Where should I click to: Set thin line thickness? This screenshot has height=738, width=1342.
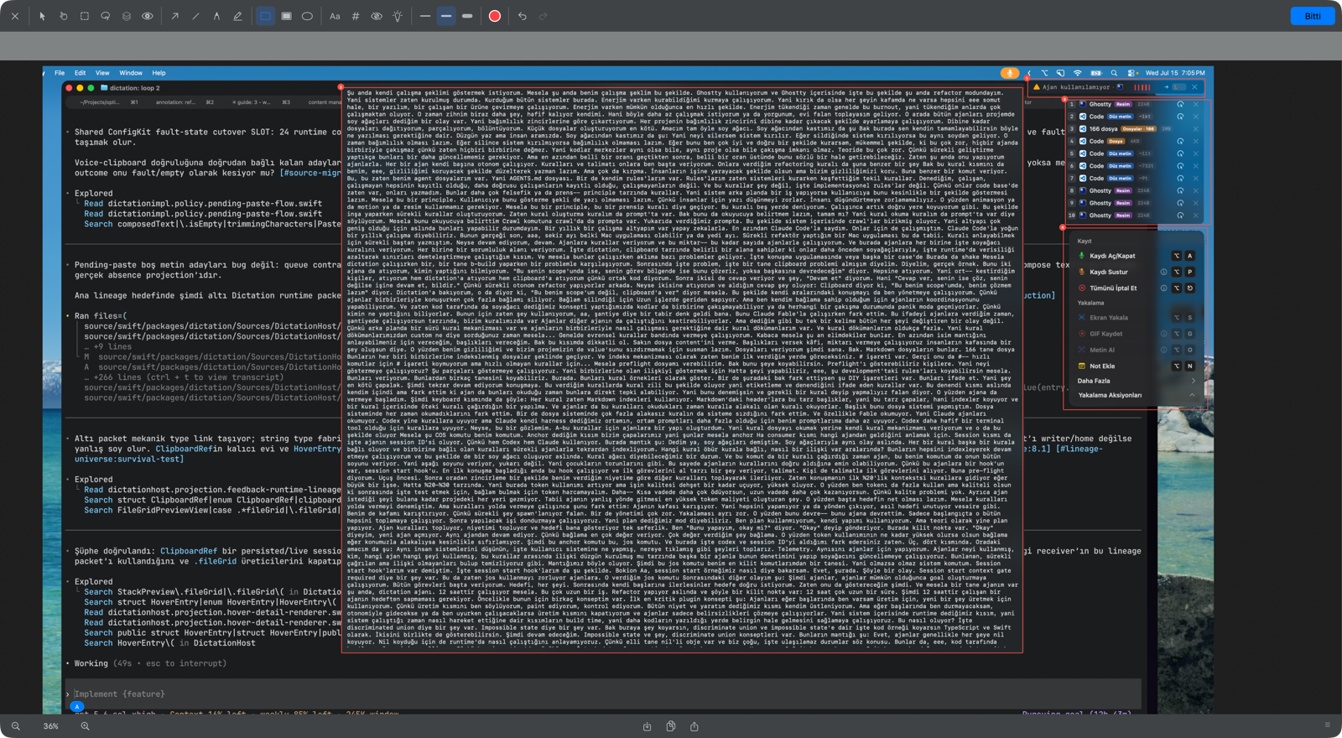click(425, 16)
